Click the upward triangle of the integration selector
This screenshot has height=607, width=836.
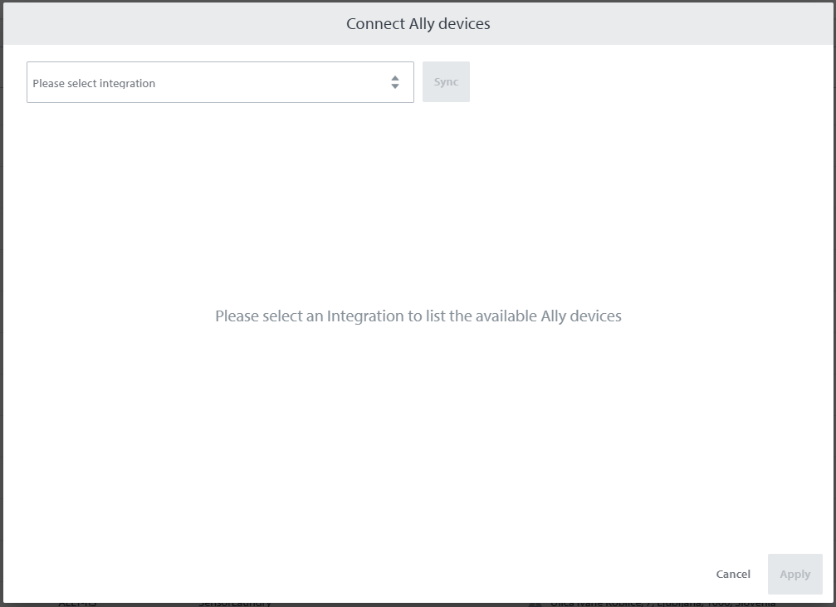395,78
